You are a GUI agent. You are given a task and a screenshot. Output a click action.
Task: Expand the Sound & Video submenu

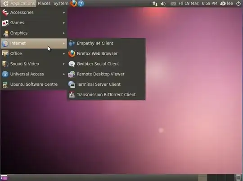point(34,64)
